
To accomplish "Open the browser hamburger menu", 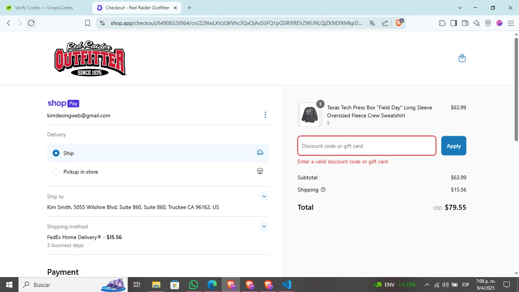I will (x=511, y=23).
